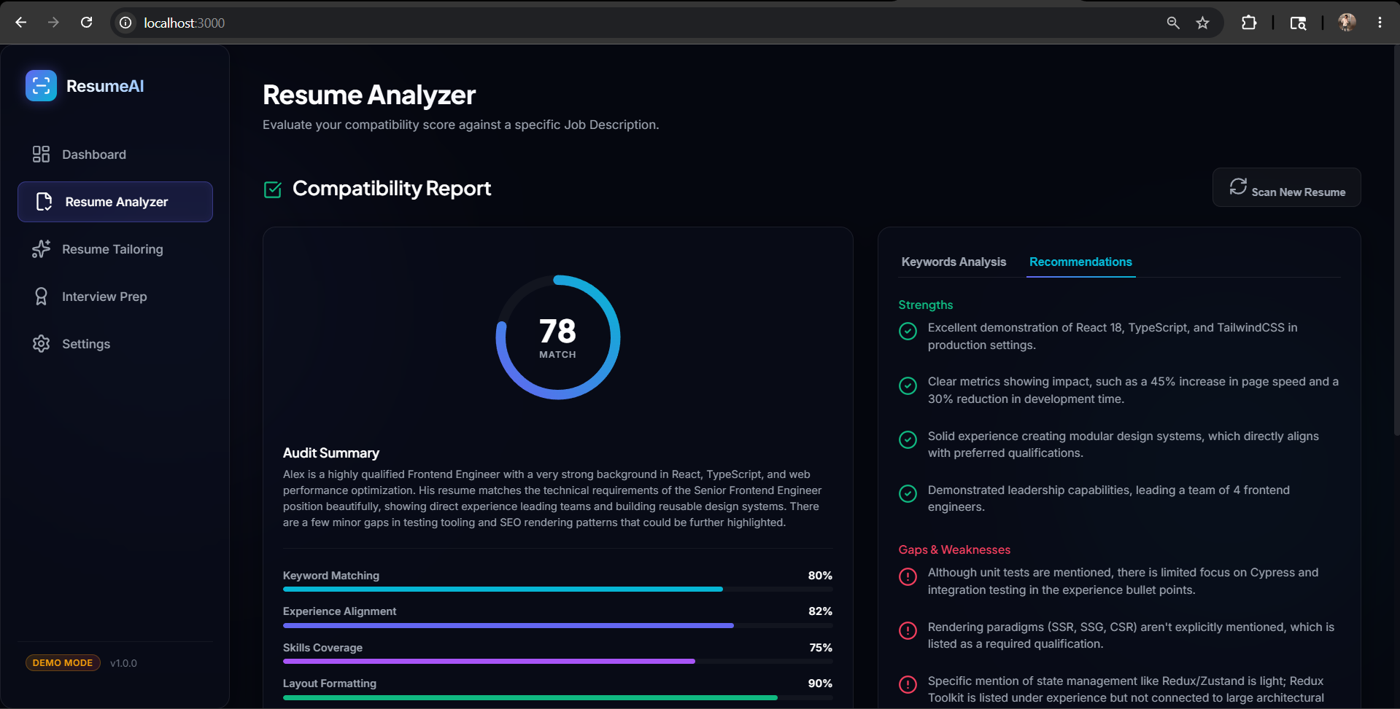Click the alert icon beside rendering paradigms gap
The image size is (1400, 709).
(x=908, y=630)
